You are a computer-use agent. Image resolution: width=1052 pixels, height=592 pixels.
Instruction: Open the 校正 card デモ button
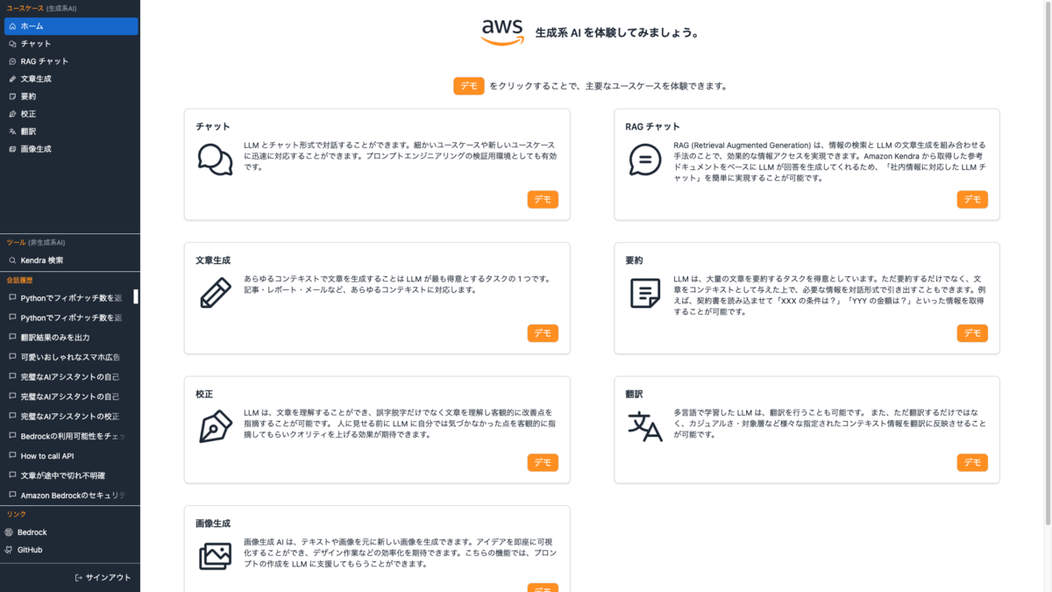[543, 462]
